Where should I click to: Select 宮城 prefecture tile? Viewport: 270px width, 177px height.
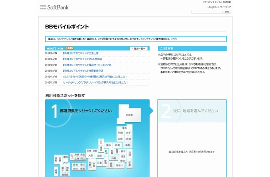tap(128, 139)
